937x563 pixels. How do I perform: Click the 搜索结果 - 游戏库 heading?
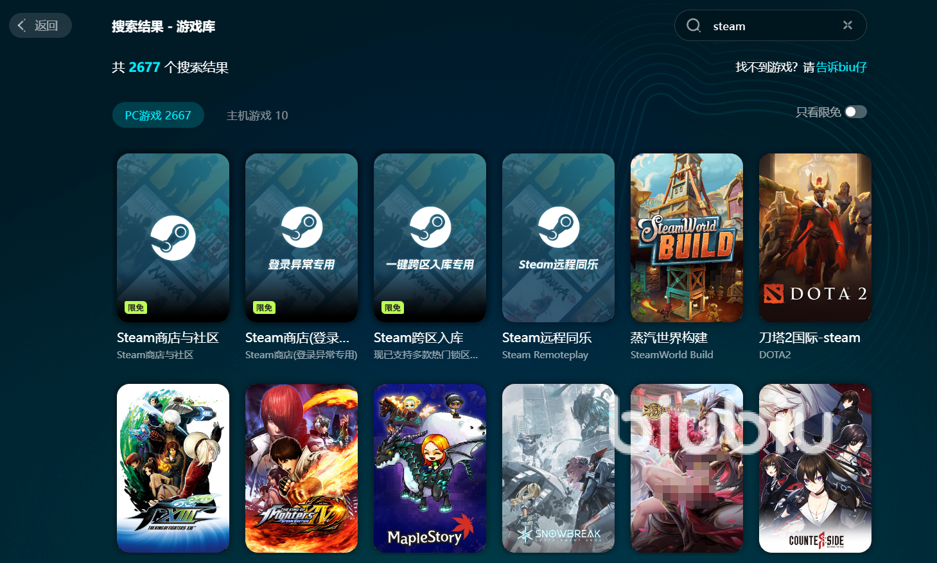tap(164, 26)
